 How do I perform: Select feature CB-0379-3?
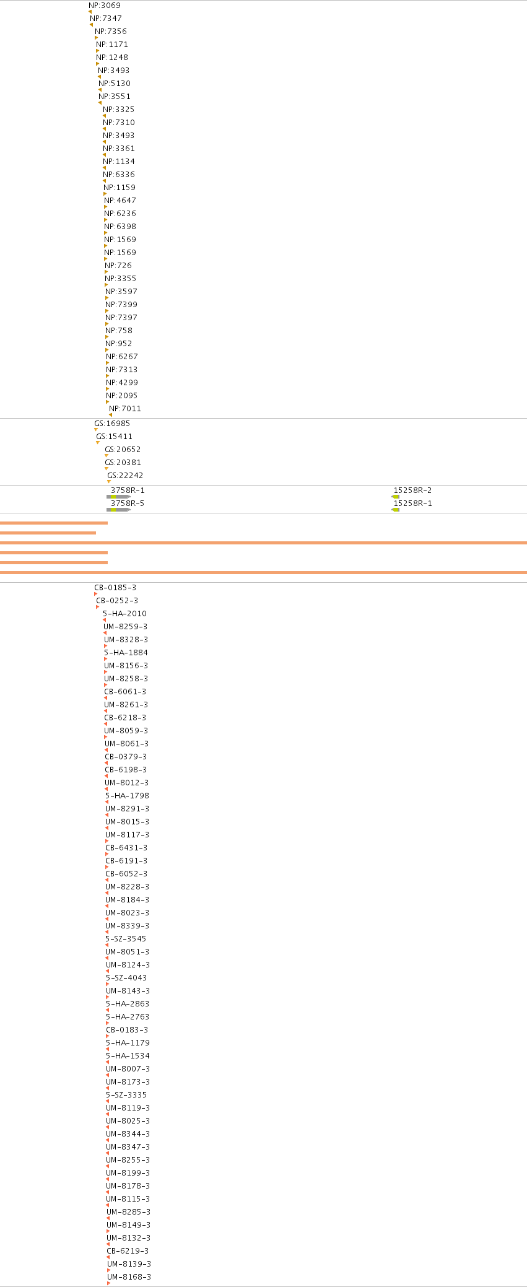pos(126,757)
